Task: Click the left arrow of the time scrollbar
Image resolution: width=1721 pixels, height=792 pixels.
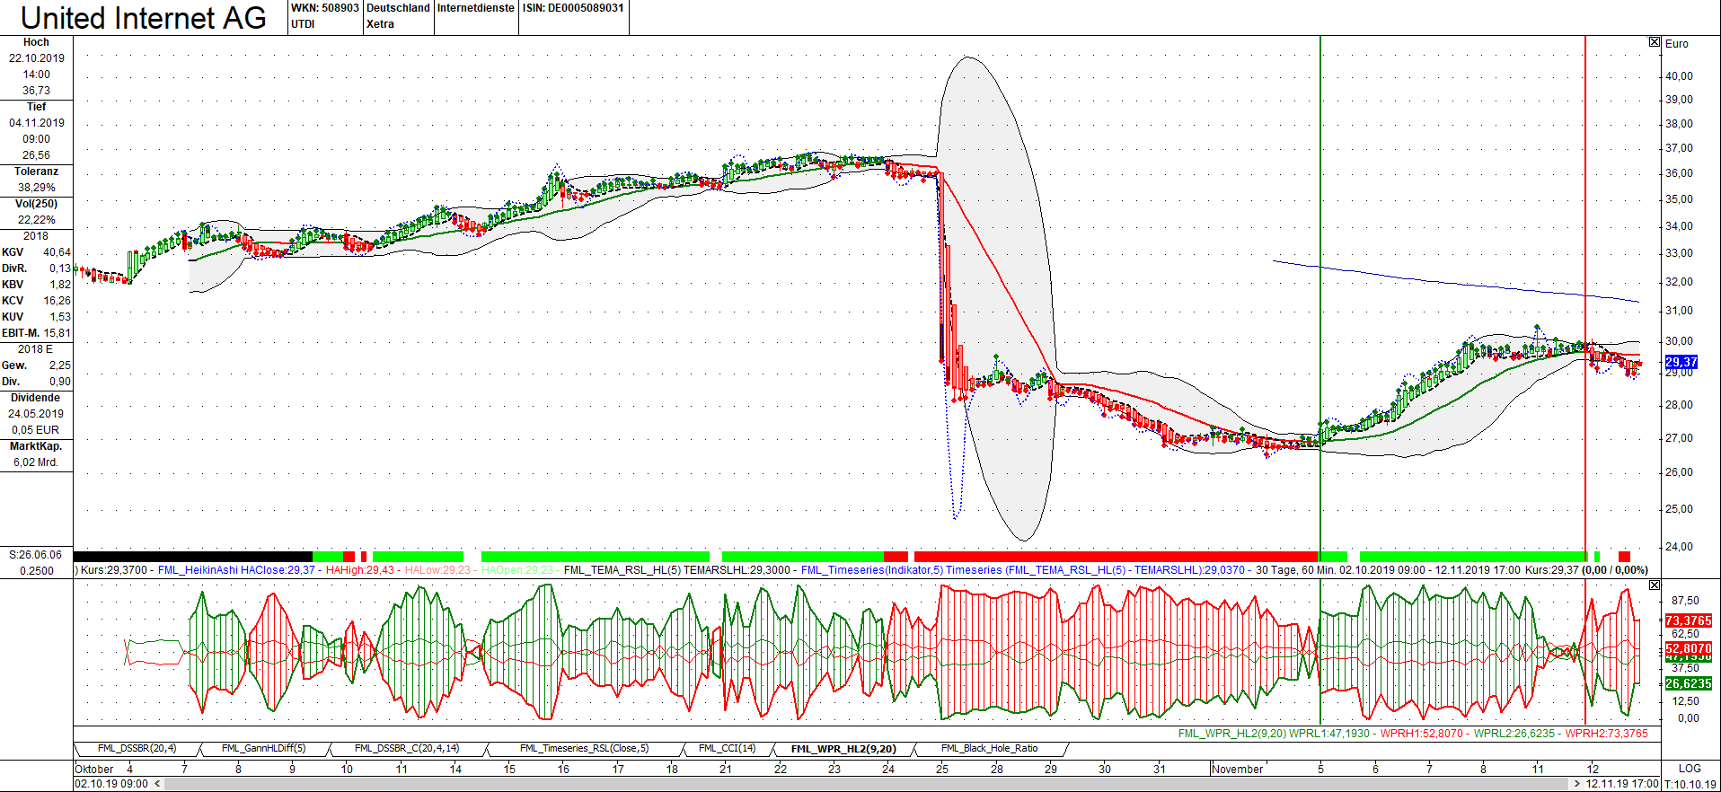Action: click(x=157, y=784)
